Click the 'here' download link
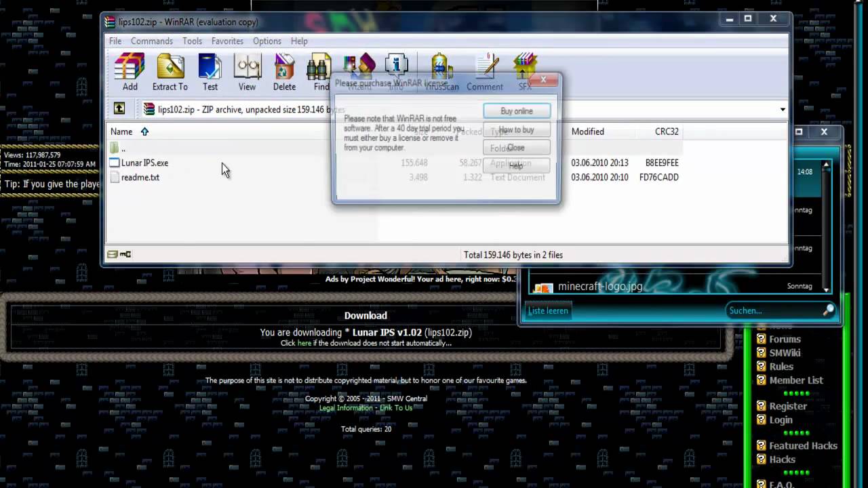This screenshot has width=868, height=488. point(304,343)
